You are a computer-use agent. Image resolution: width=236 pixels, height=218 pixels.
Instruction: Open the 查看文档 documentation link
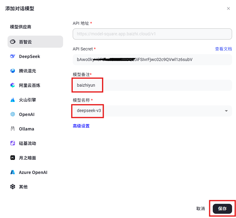click(x=223, y=49)
